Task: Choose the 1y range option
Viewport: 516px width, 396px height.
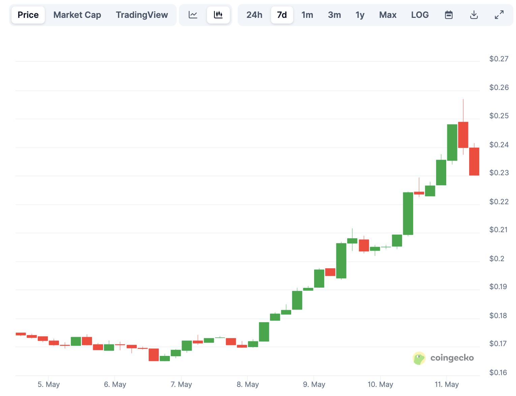Action: coord(360,15)
